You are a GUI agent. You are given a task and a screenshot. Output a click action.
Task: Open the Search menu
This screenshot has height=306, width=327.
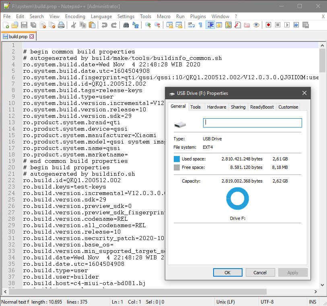tap(37, 16)
